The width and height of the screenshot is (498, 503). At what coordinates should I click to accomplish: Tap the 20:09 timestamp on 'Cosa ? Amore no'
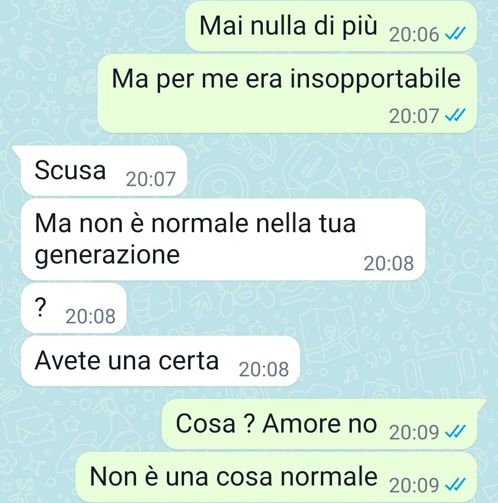click(414, 433)
